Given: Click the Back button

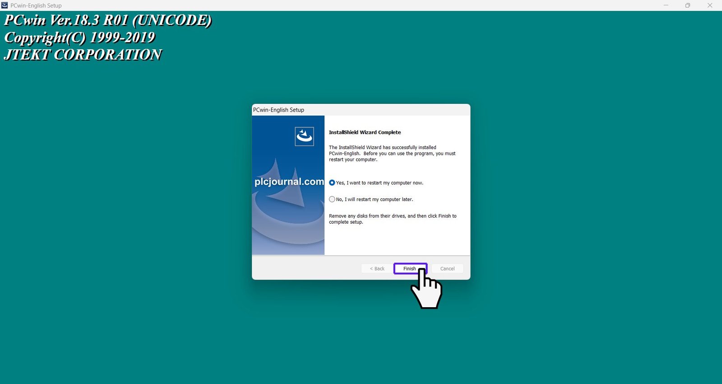Looking at the screenshot, I should (377, 268).
